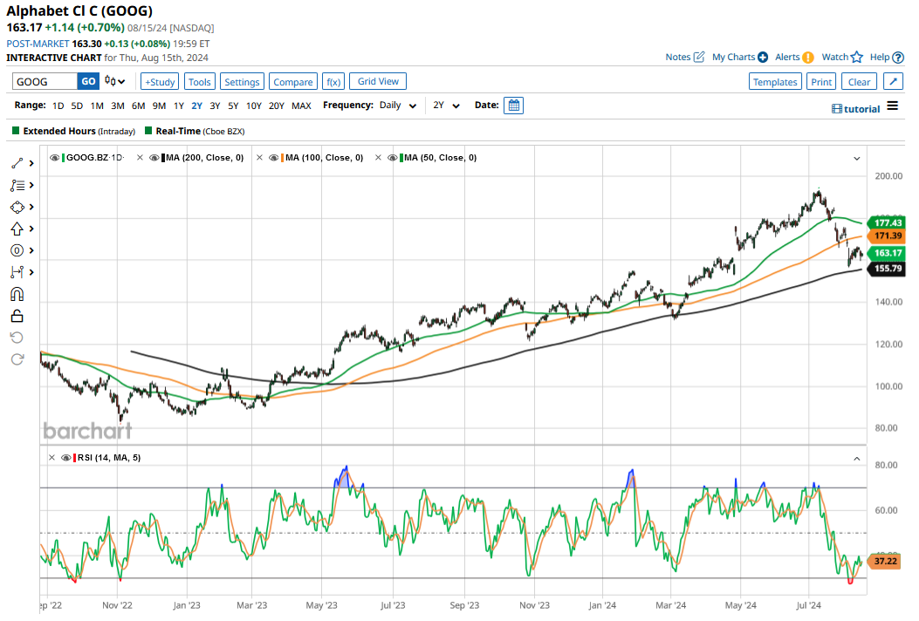
Task: Collapse the RSI pane chevron
Action: [856, 457]
